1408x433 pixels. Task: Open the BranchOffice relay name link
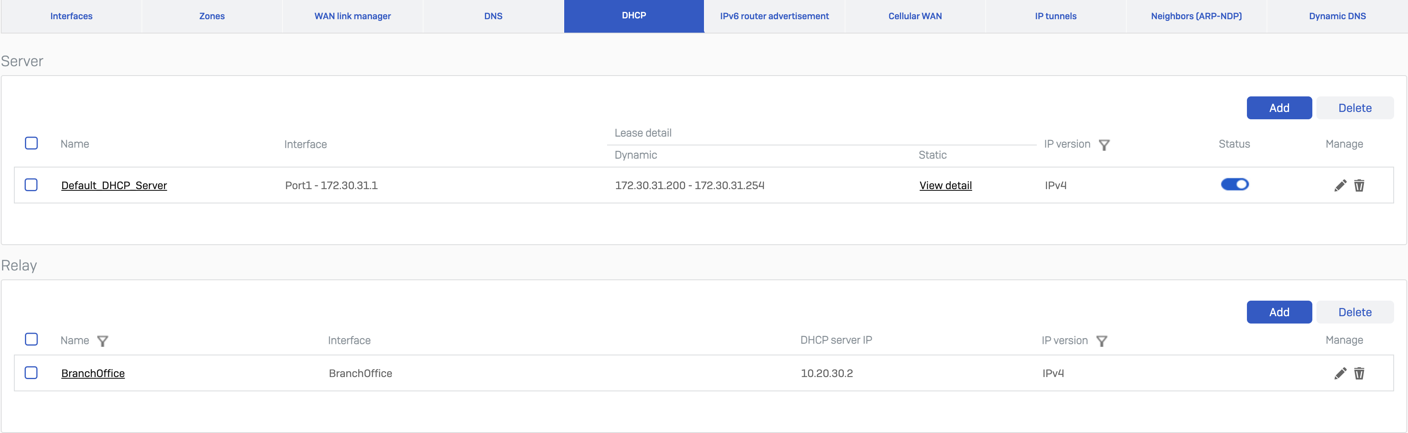click(x=93, y=373)
